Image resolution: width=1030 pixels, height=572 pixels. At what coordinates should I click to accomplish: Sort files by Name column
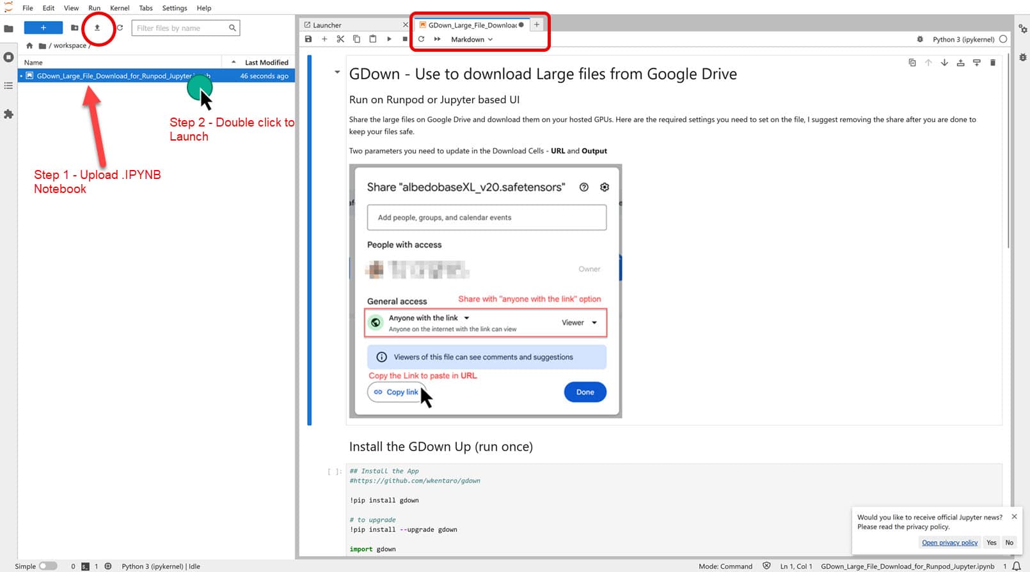coord(33,62)
